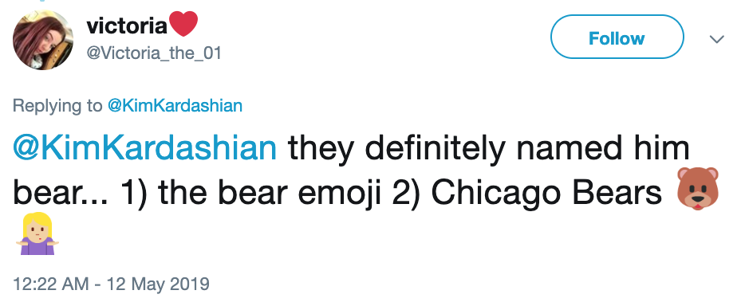
Task: Click the word 'bear...' starting line two
Action: [x=61, y=193]
